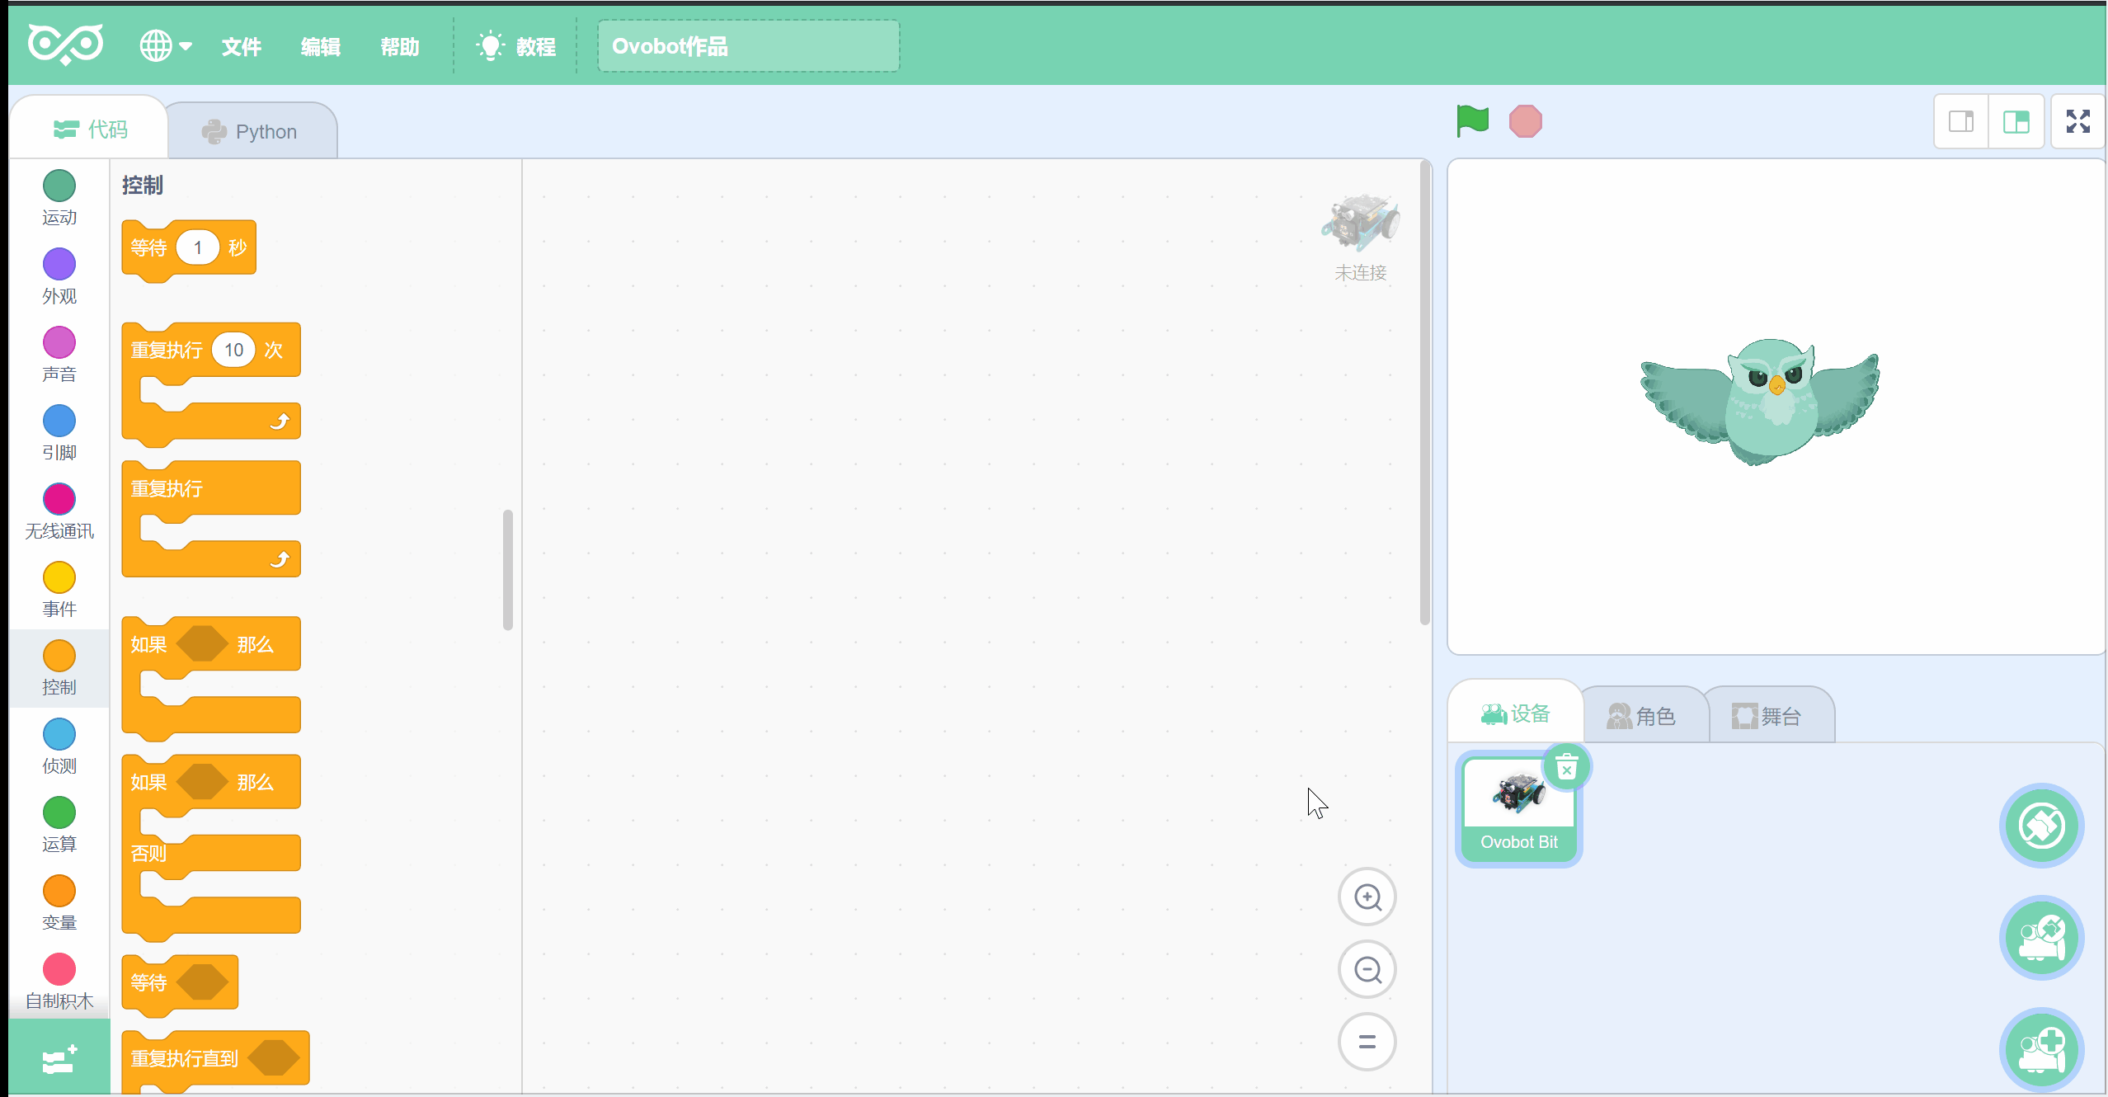Image resolution: width=2108 pixels, height=1097 pixels.
Task: Switch to the Python tab
Action: (x=252, y=131)
